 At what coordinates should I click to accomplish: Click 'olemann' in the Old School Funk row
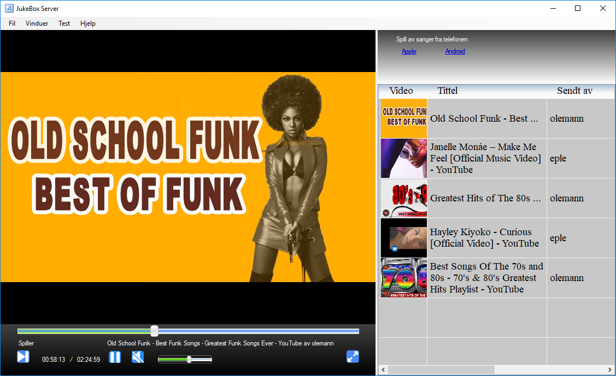[566, 118]
